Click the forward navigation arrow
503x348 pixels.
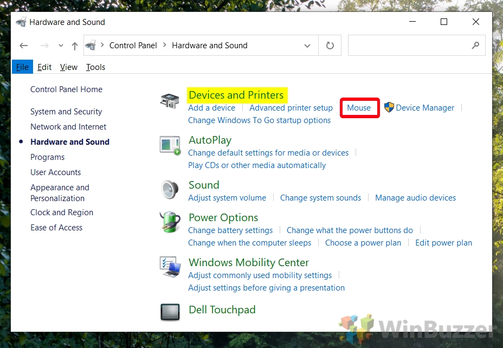coord(44,46)
